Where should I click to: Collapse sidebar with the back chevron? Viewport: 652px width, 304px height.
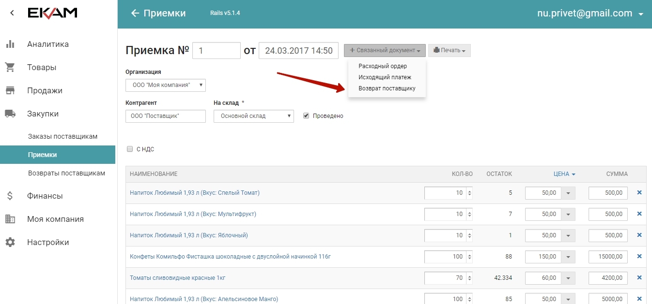tap(12, 13)
